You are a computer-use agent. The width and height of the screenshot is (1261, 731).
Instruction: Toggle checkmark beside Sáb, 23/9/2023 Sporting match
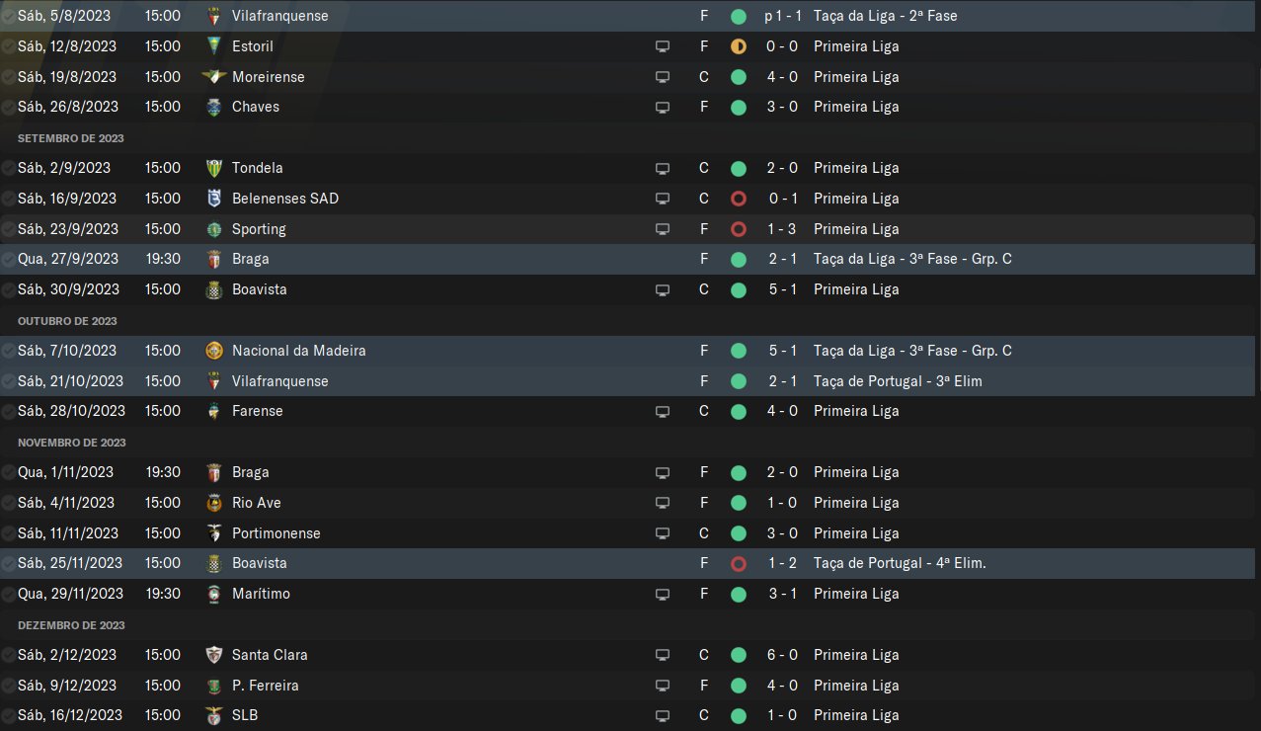pyautogui.click(x=8, y=229)
